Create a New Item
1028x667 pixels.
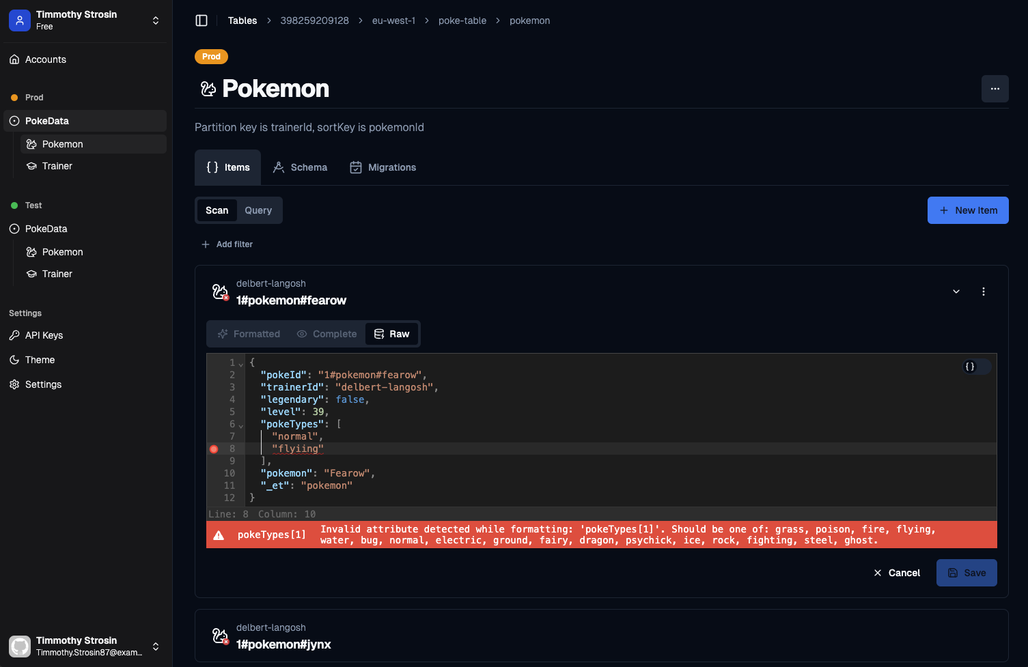tap(967, 210)
